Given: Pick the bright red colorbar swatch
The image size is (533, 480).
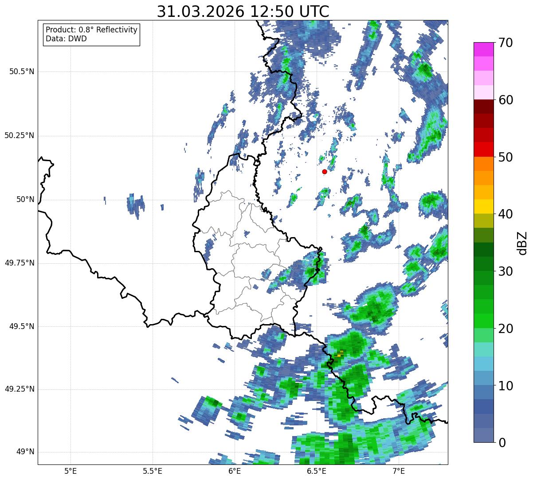Looking at the screenshot, I should (483, 150).
